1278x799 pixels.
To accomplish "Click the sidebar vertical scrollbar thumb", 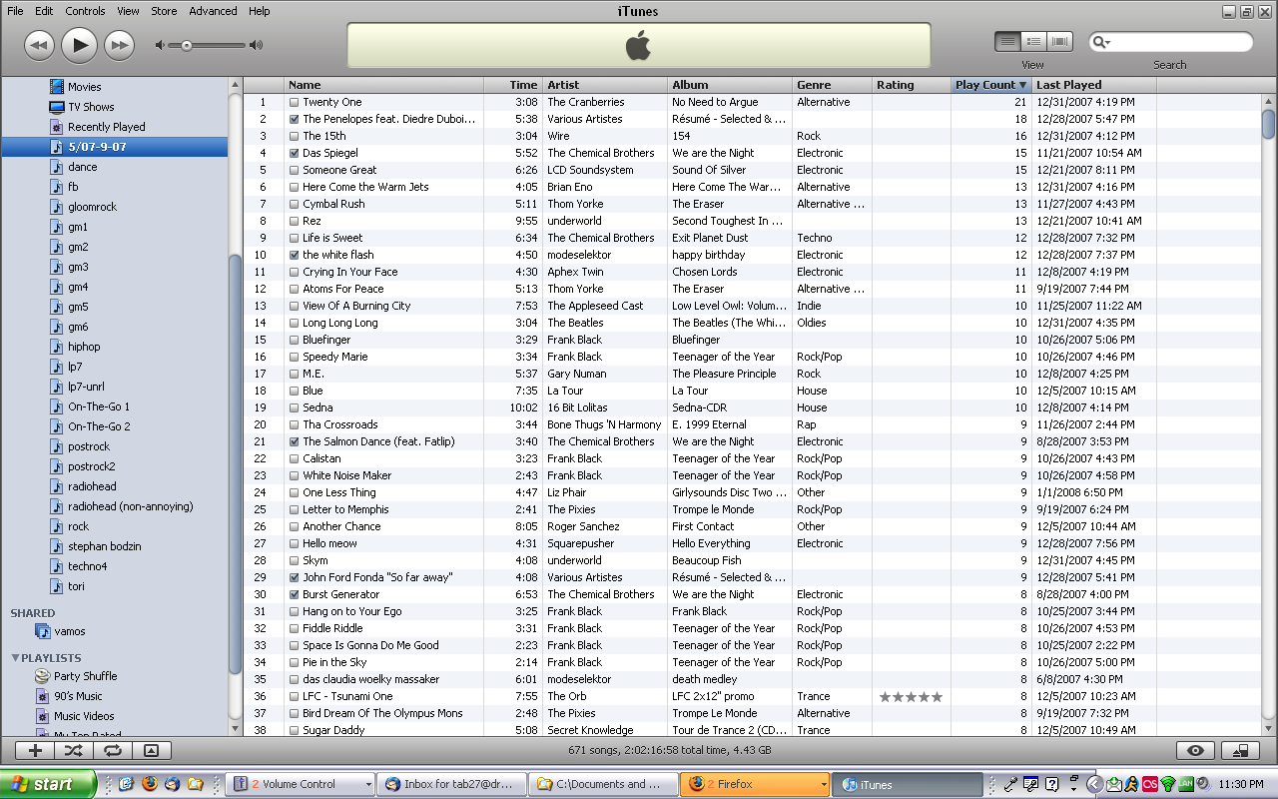I will 235,462.
